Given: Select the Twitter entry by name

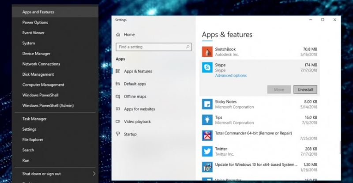Looking at the screenshot, I should click(x=221, y=149).
